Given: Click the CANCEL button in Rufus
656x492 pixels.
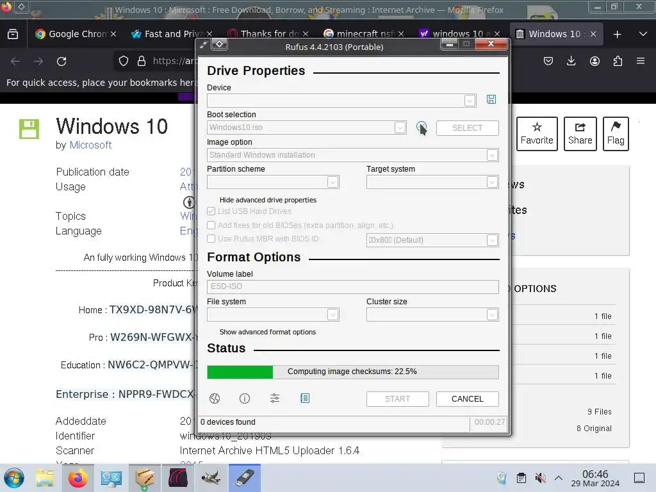Looking at the screenshot, I should (x=467, y=399).
